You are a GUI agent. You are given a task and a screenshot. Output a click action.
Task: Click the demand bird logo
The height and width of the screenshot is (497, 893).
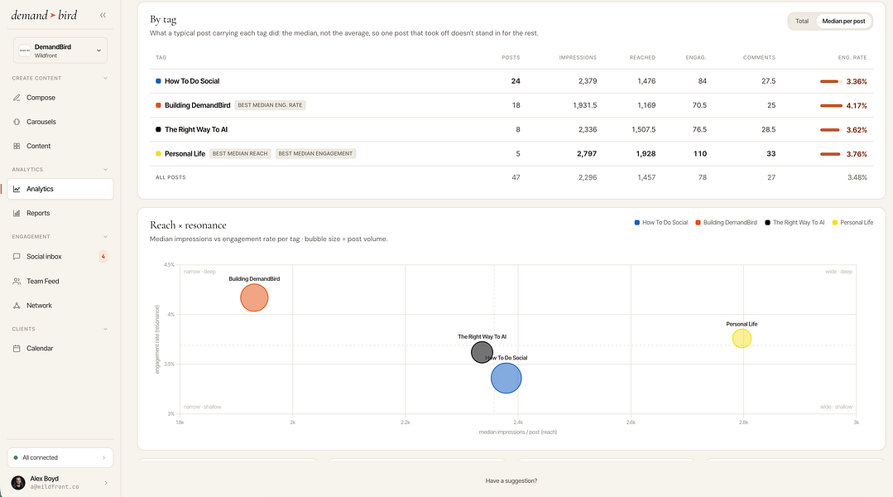(44, 16)
